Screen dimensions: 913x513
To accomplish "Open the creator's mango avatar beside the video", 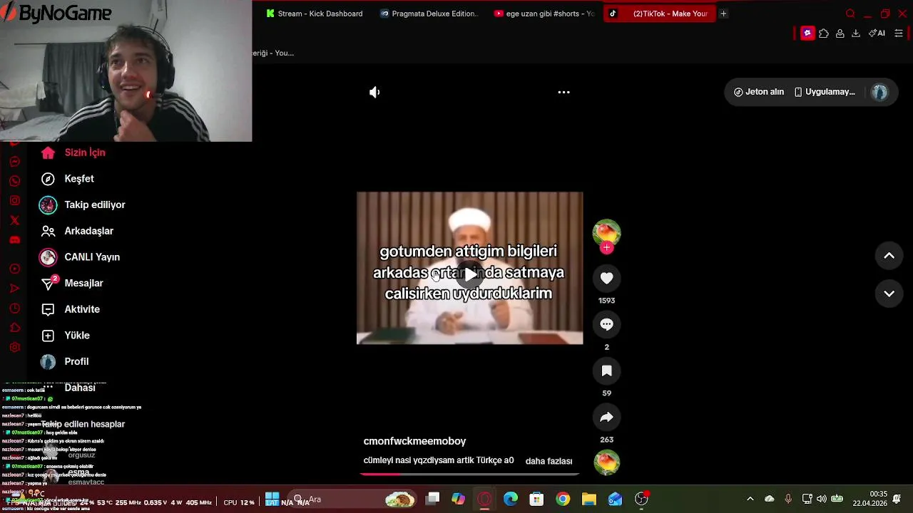I will [606, 232].
